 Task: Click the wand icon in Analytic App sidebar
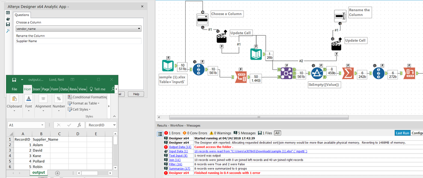8,30
